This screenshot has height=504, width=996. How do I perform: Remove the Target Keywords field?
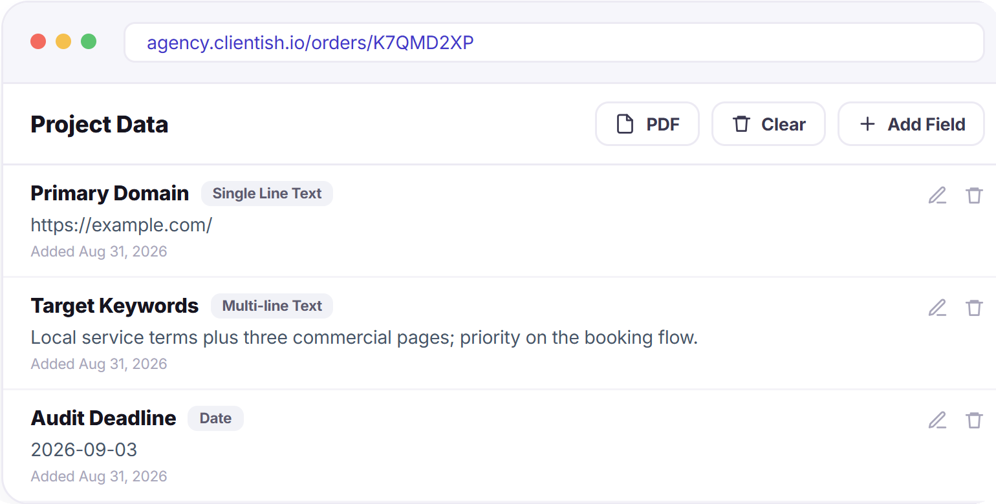[x=974, y=308]
